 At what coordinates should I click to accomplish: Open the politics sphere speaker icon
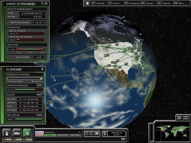(x=7, y=133)
